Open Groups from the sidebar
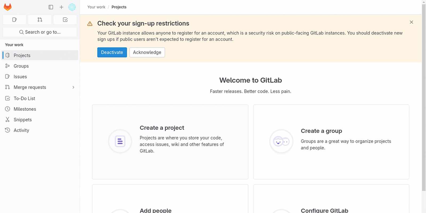This screenshot has width=426, height=213. point(40,66)
